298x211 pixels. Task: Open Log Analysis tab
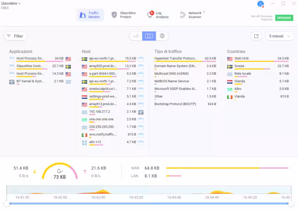[x=158, y=15]
